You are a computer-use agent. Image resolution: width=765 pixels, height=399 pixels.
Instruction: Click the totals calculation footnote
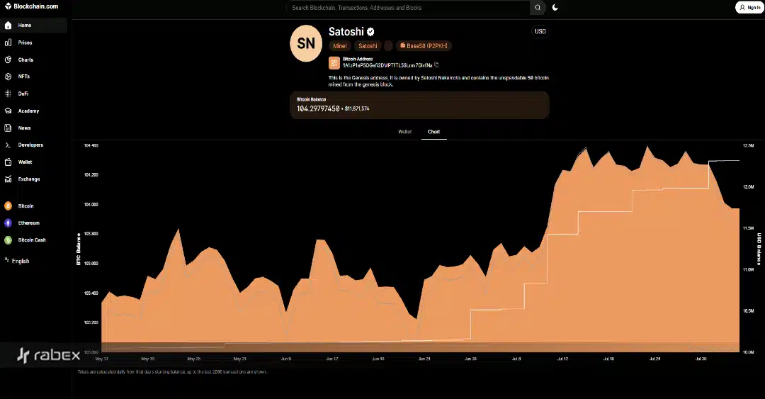pyautogui.click(x=172, y=372)
